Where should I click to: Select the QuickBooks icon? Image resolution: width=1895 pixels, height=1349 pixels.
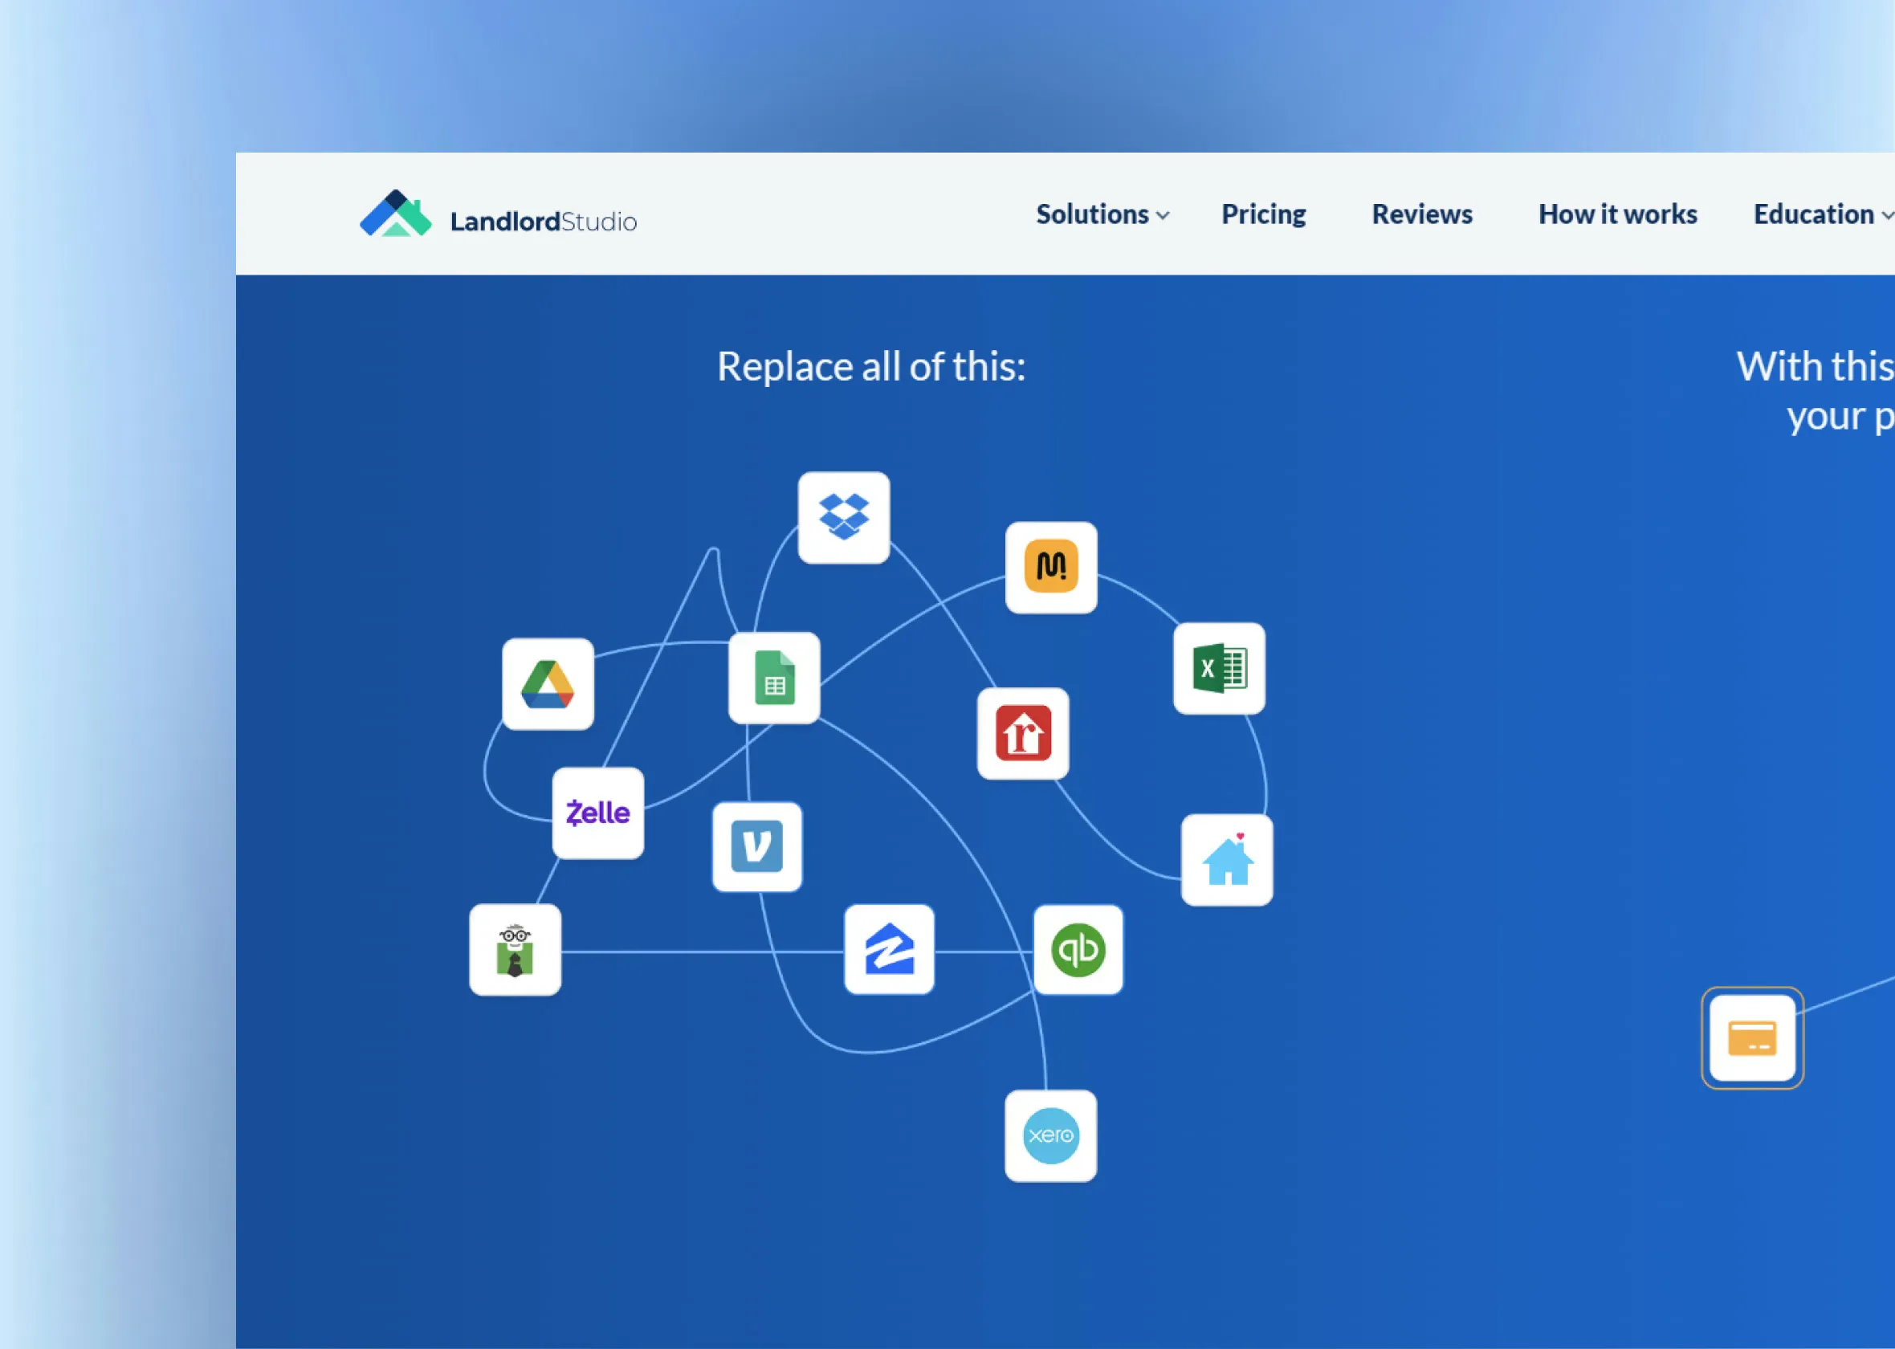coord(1078,949)
